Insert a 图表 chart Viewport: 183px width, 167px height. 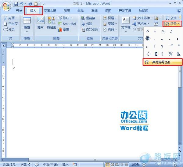point(64,30)
